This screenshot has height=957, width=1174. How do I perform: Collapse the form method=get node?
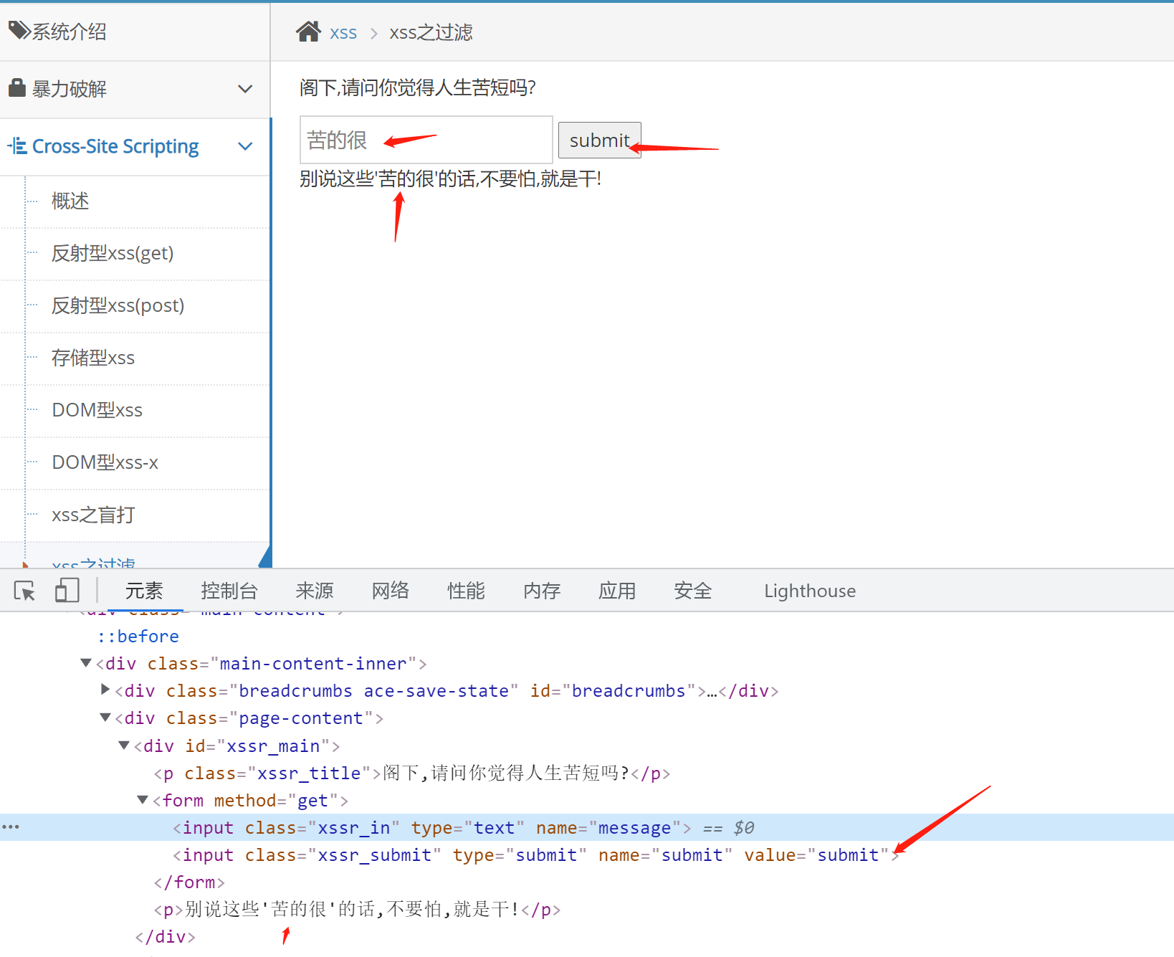click(143, 800)
